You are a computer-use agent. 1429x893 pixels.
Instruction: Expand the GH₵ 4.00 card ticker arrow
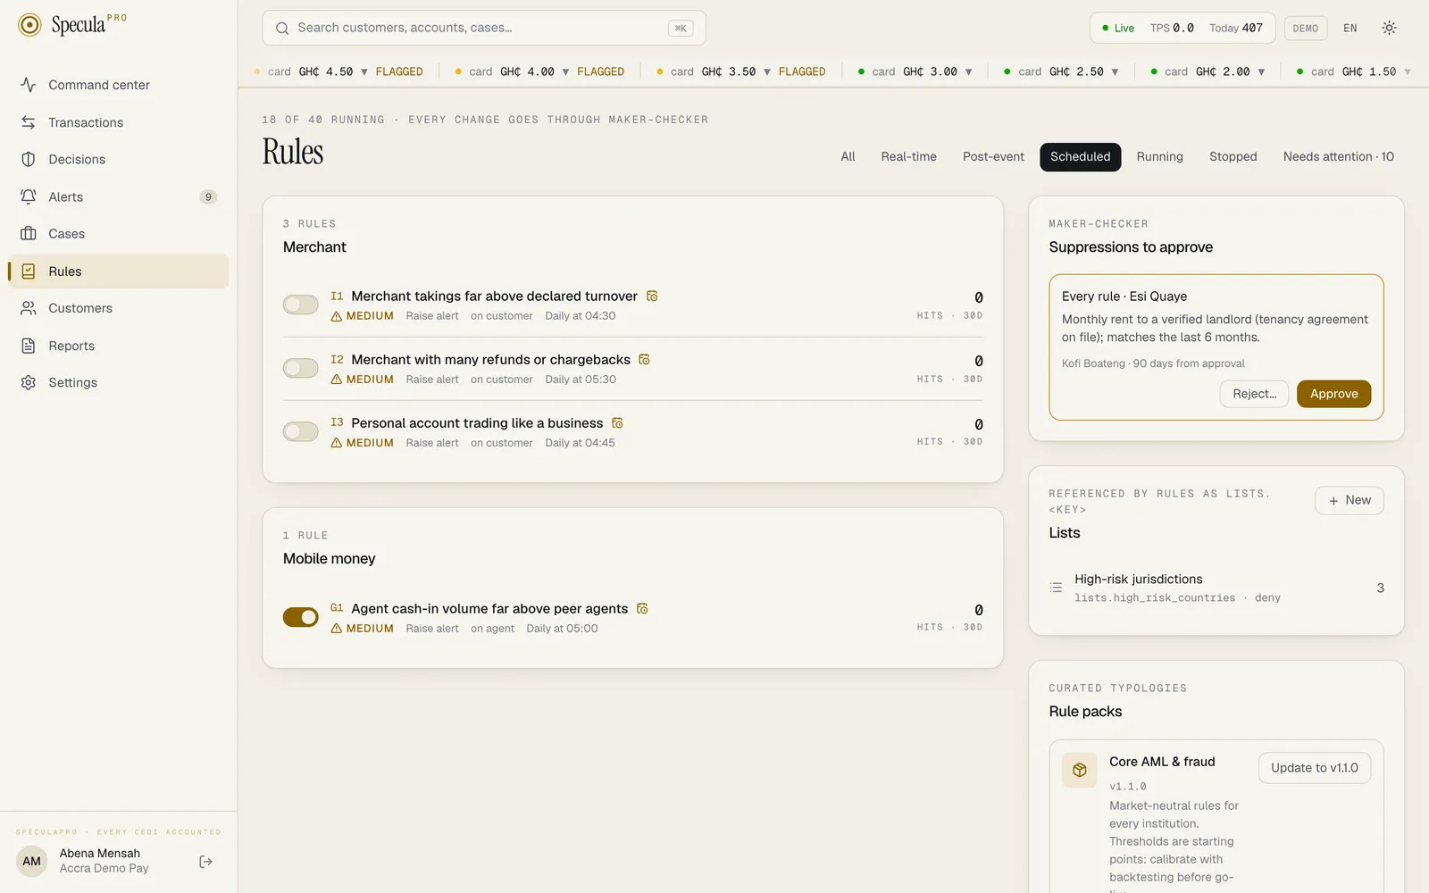point(565,71)
